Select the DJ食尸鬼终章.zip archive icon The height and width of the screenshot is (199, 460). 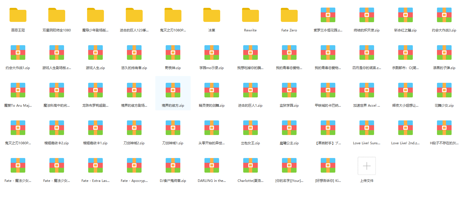click(x=173, y=165)
